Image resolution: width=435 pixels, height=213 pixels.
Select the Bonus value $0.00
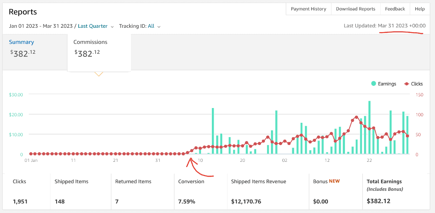[321, 201]
